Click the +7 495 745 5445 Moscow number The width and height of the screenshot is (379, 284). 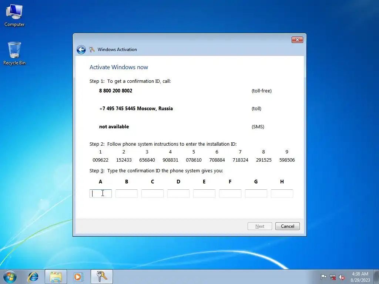pos(136,108)
